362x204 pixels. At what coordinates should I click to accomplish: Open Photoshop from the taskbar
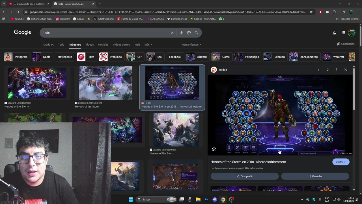click(x=206, y=199)
